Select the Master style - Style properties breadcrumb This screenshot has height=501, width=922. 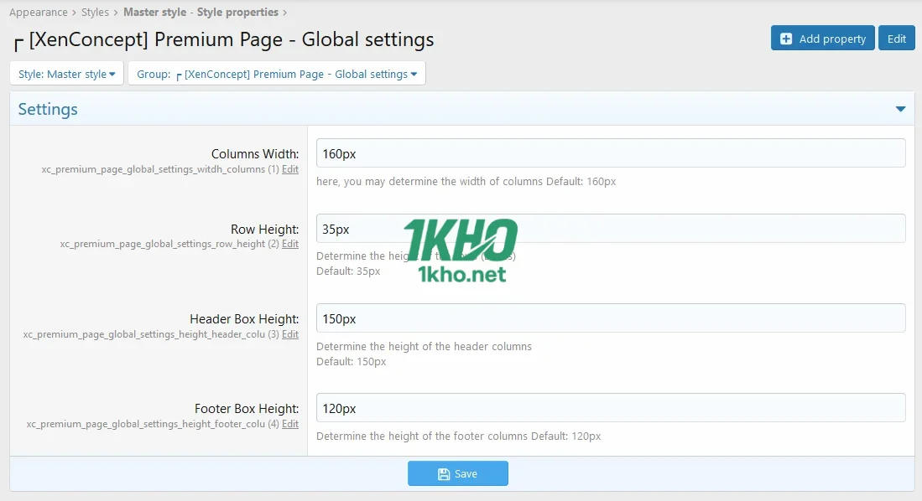click(x=200, y=12)
